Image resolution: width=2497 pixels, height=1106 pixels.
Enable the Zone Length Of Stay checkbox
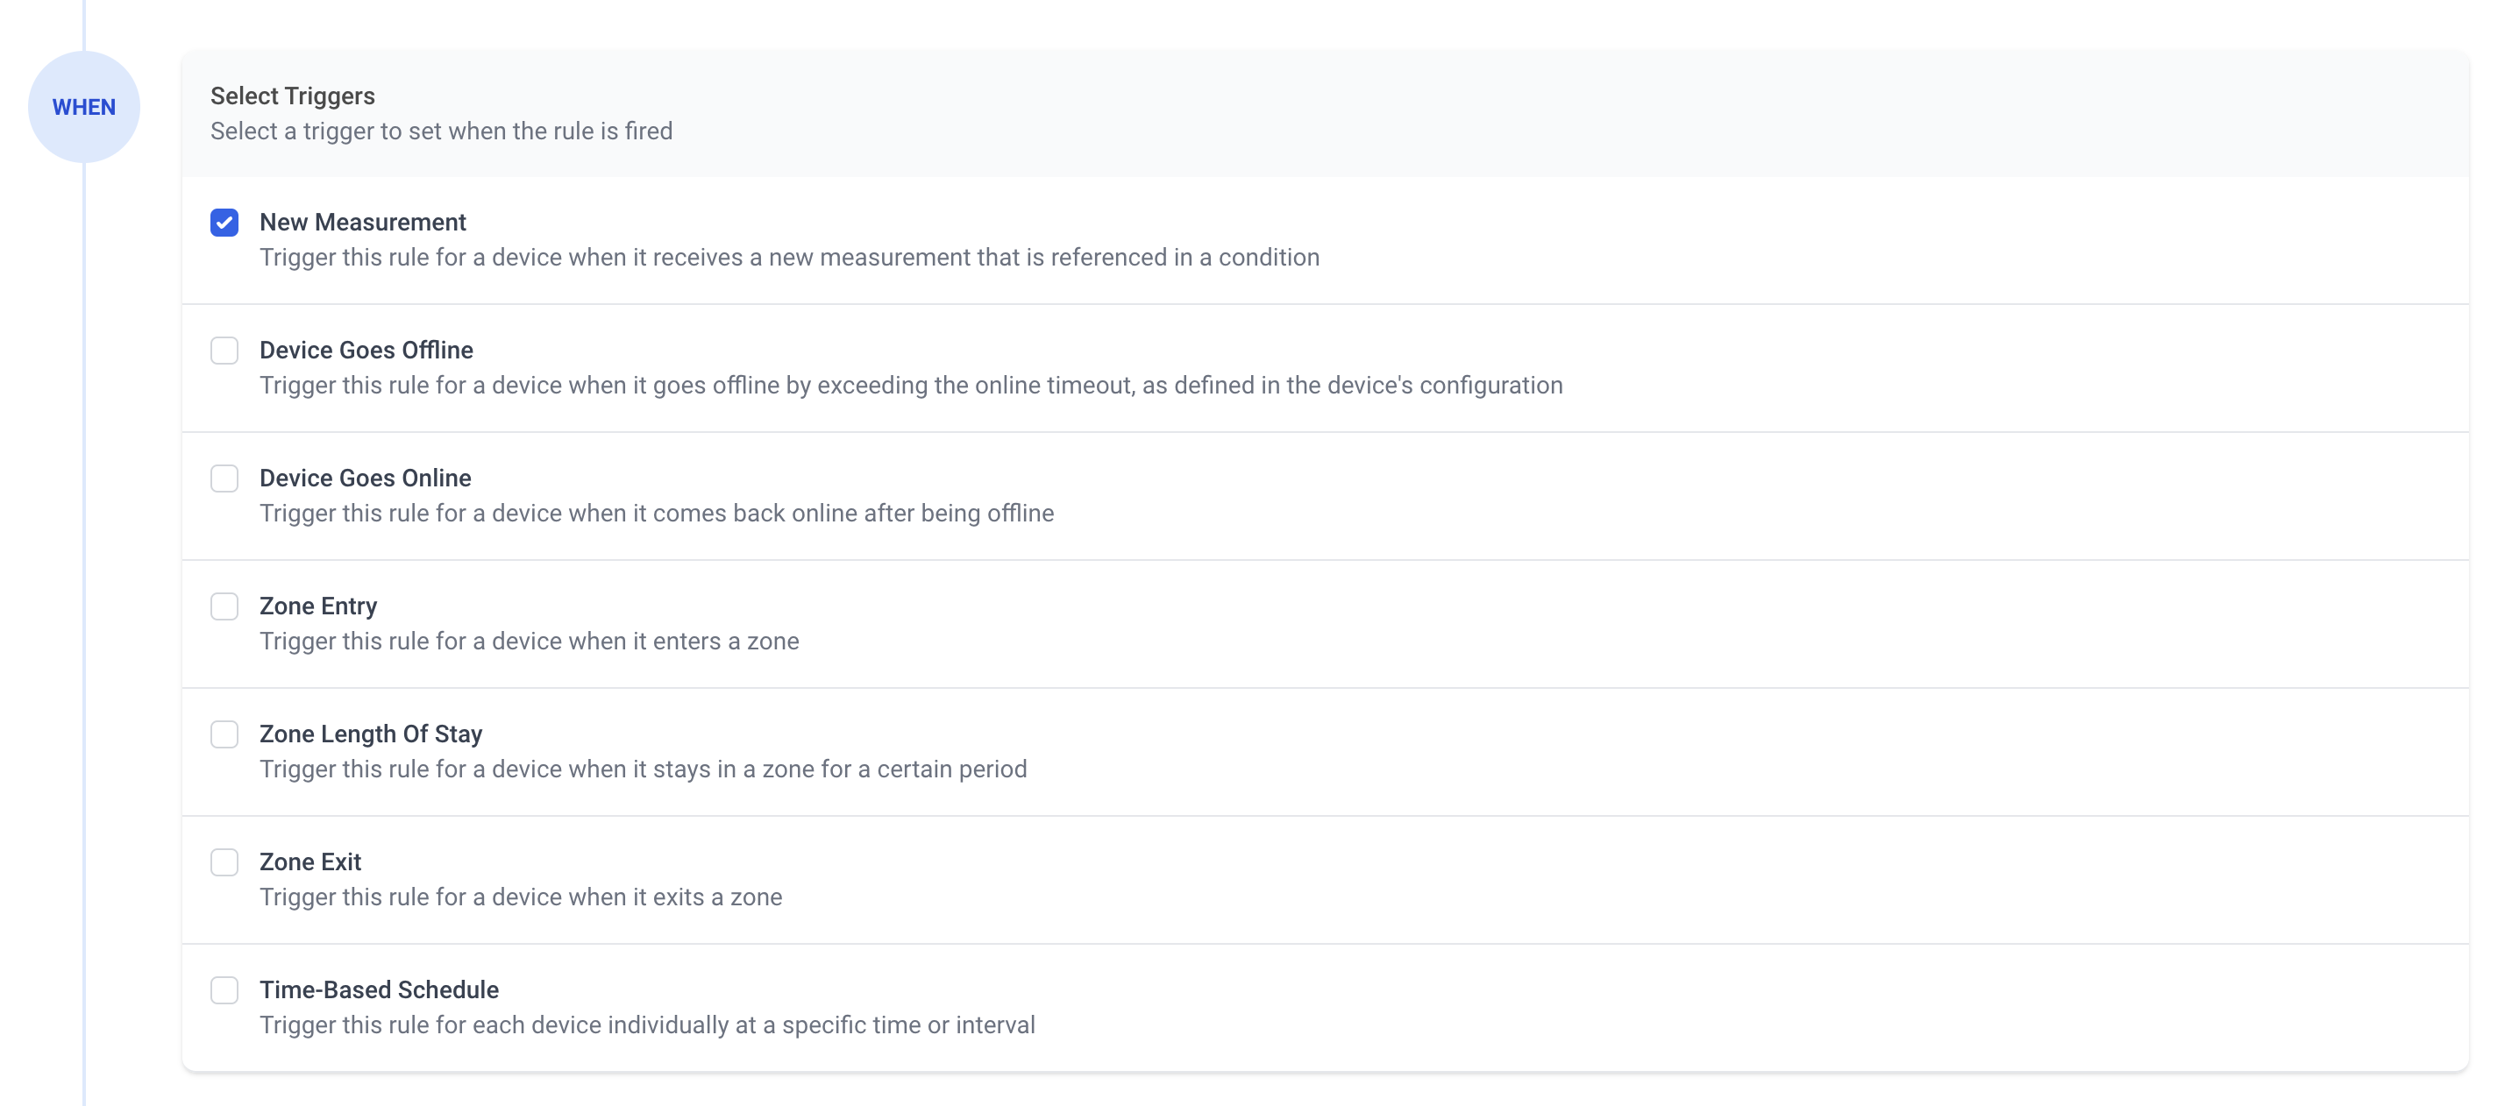tap(224, 734)
